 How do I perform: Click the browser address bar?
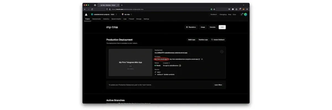pyautogui.click(x=160, y=9)
